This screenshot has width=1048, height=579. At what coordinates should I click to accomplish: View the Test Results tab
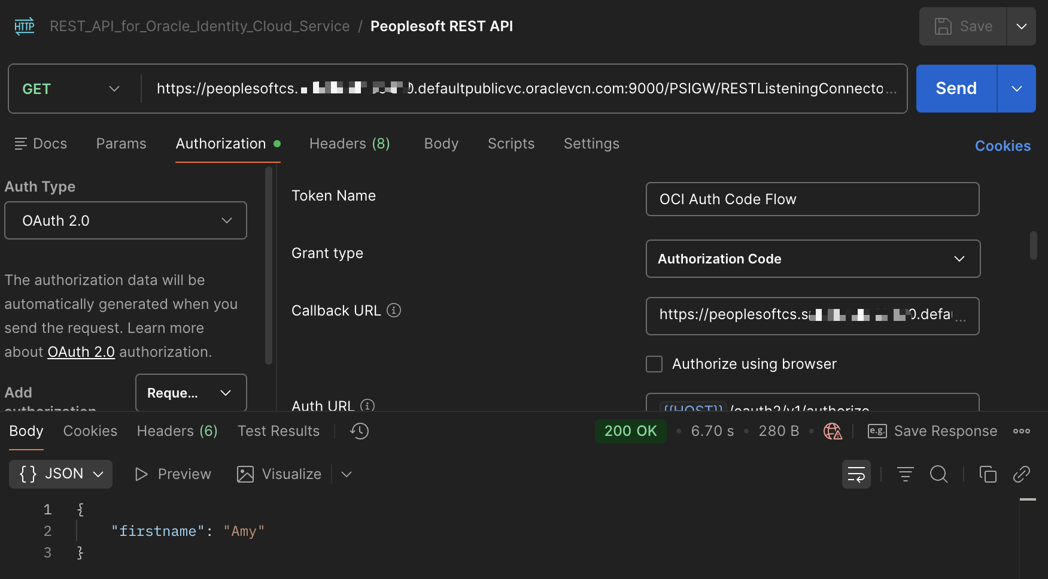pyautogui.click(x=278, y=431)
